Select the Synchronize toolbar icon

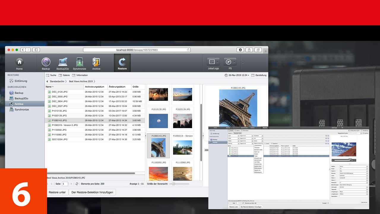pos(79,62)
